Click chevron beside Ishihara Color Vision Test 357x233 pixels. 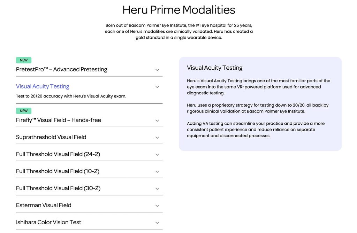click(x=157, y=223)
